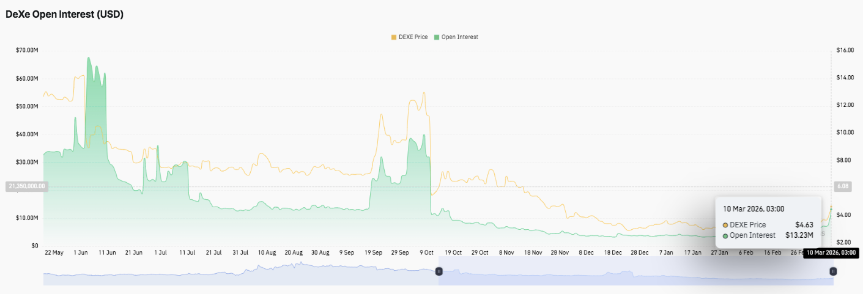Click the highlighted selected range in the navigator
863x294 pixels.
[636, 271]
